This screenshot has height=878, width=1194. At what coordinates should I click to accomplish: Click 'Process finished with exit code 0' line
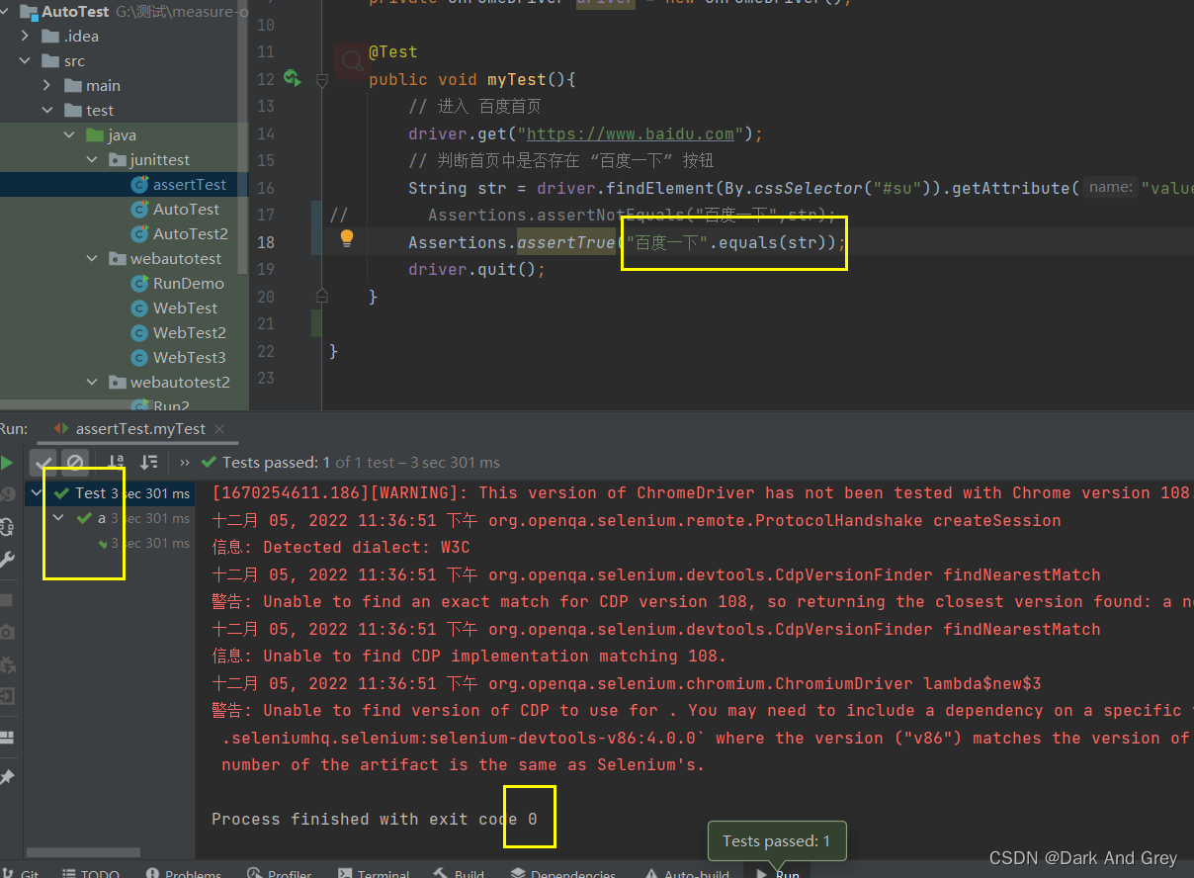coord(375,819)
